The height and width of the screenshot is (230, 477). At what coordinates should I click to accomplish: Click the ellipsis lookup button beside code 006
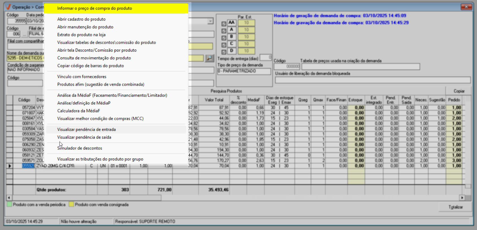point(25,34)
